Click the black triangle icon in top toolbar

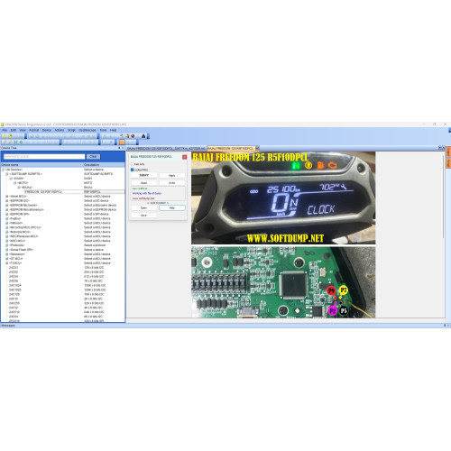point(143,136)
